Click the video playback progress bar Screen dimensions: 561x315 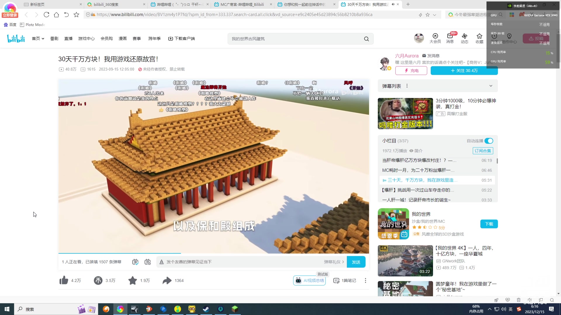tap(205, 253)
